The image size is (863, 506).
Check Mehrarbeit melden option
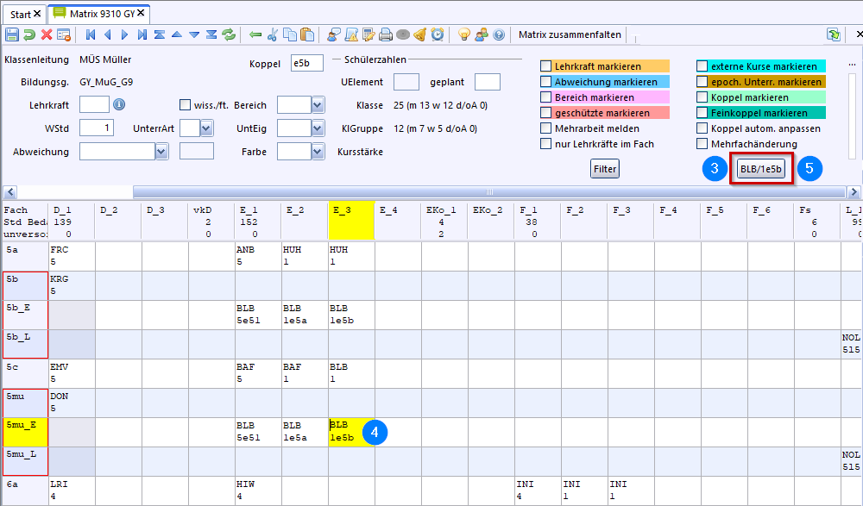coord(546,128)
